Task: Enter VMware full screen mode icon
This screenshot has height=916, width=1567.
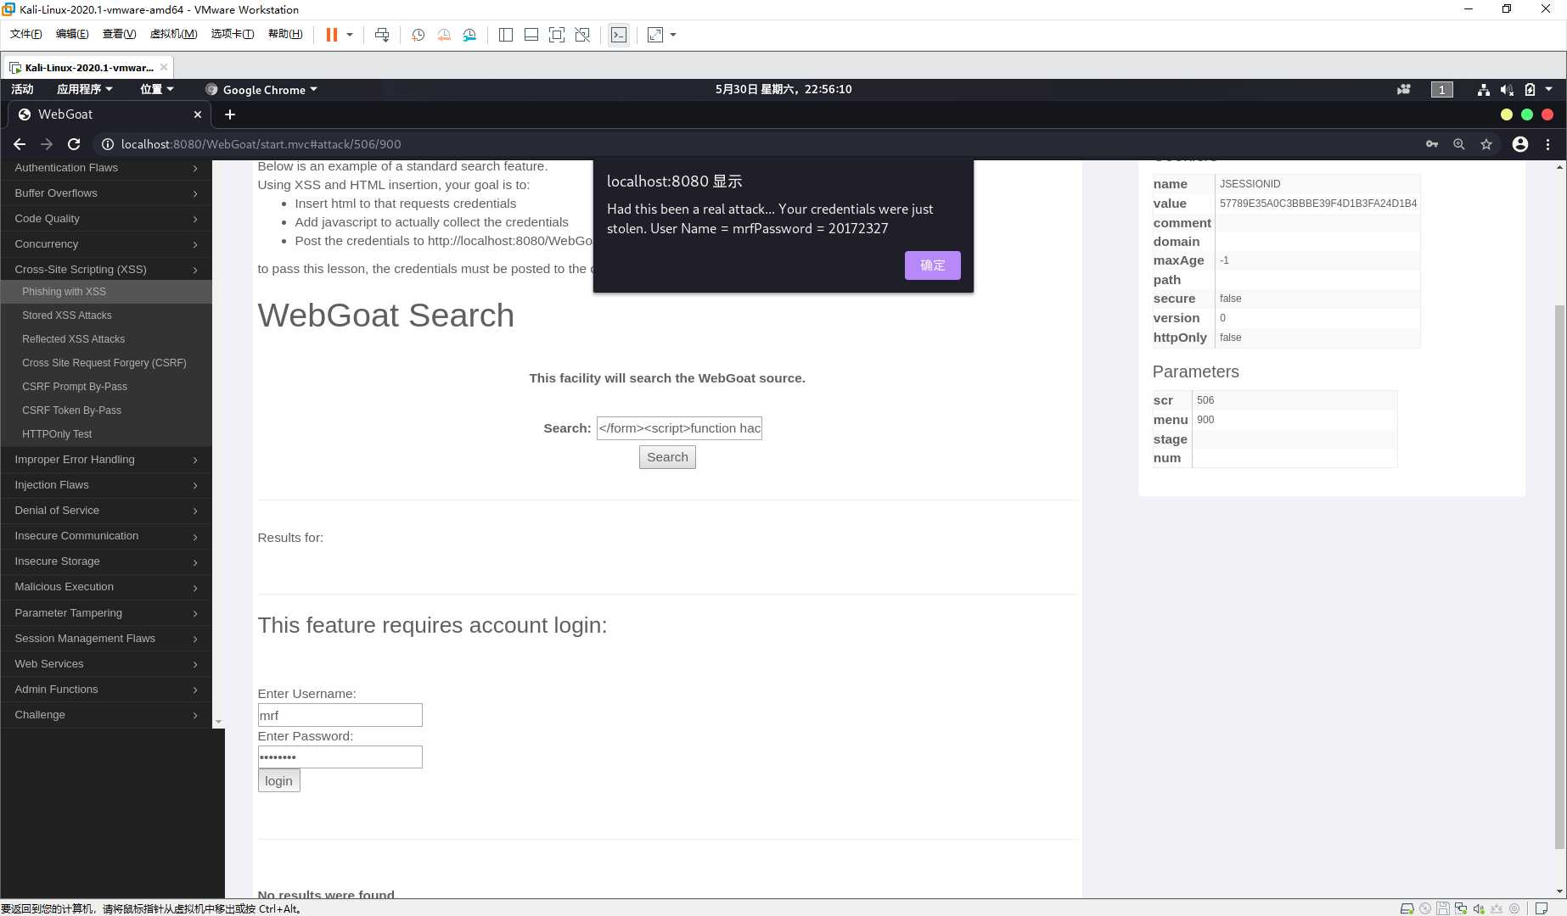Action: click(x=557, y=35)
